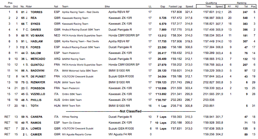Click the Not Classified divider label

coord(131,111)
